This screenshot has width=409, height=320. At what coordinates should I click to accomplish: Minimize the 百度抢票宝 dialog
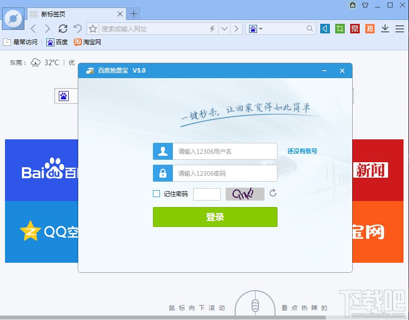[324, 71]
